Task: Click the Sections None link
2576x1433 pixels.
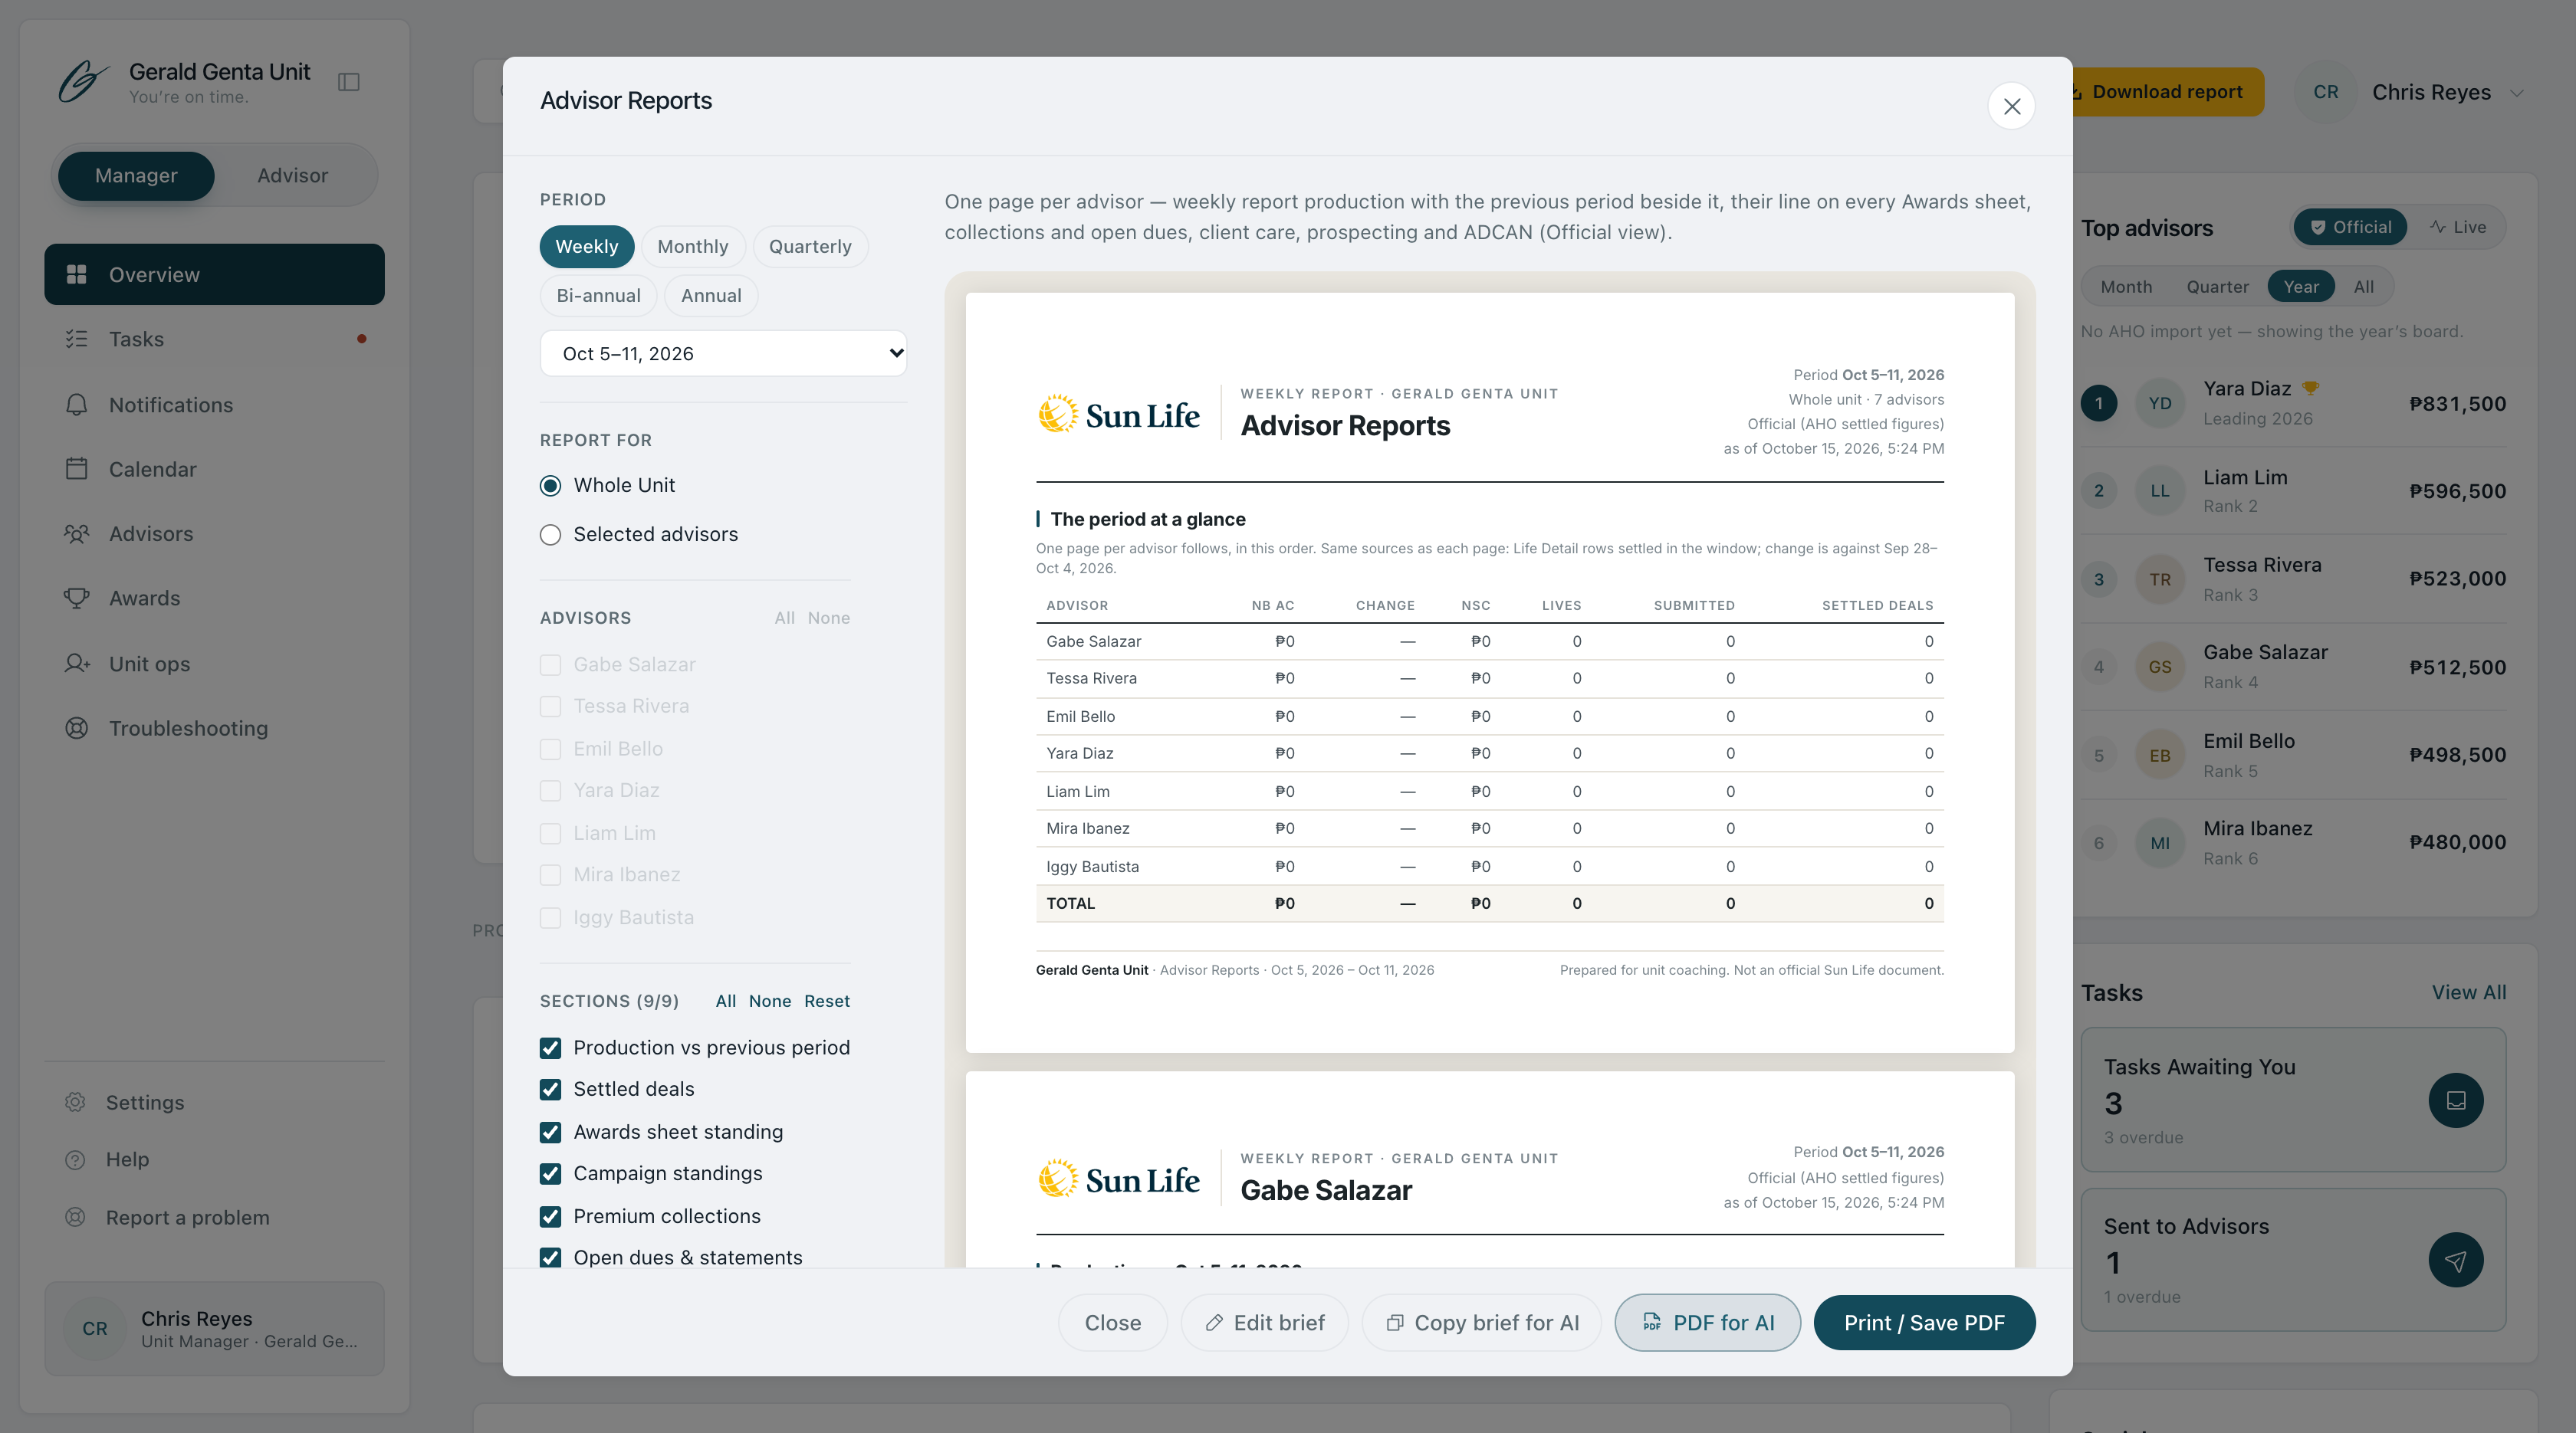Action: [x=770, y=1002]
